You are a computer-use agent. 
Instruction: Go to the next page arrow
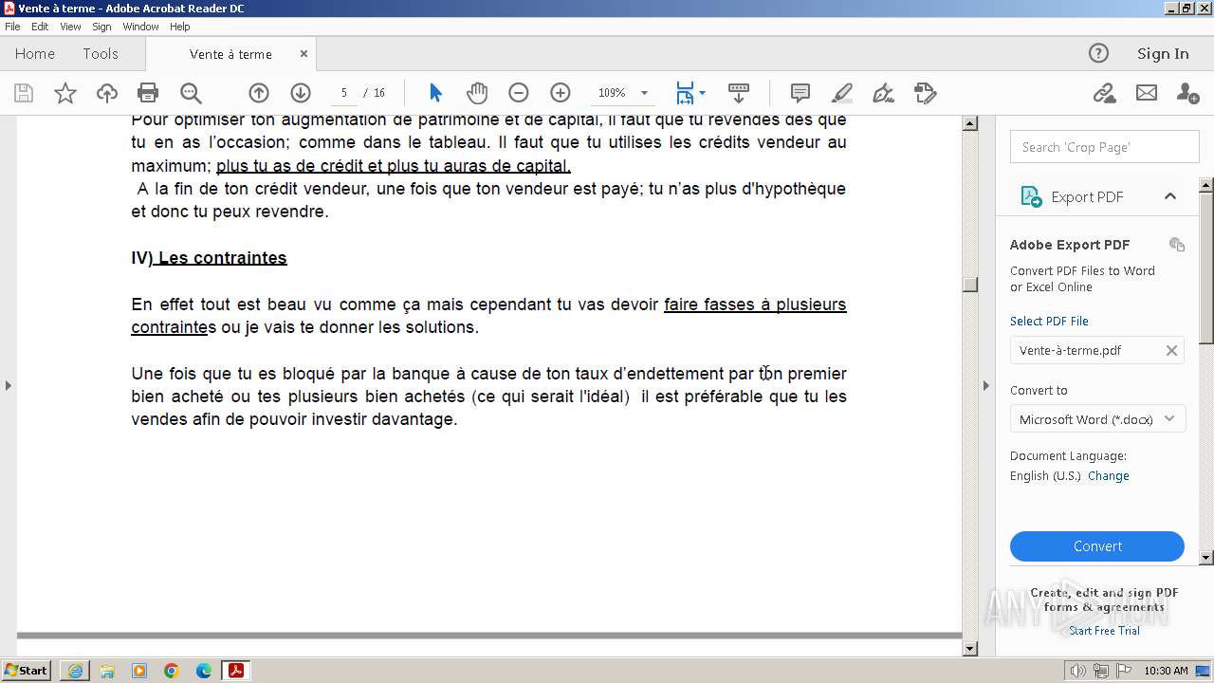[x=301, y=93]
